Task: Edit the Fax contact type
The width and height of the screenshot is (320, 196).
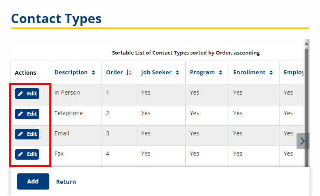Action: click(x=27, y=154)
